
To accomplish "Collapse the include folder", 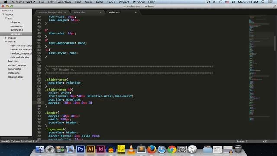I will click(6, 42).
